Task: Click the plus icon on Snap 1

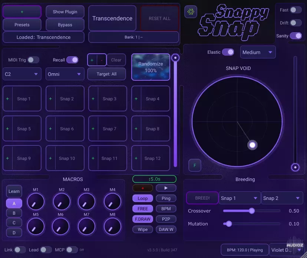Action: [x=7, y=99]
